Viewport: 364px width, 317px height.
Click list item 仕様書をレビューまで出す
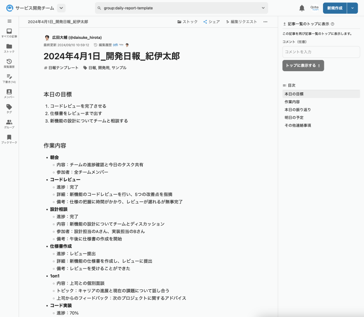pos(76,113)
